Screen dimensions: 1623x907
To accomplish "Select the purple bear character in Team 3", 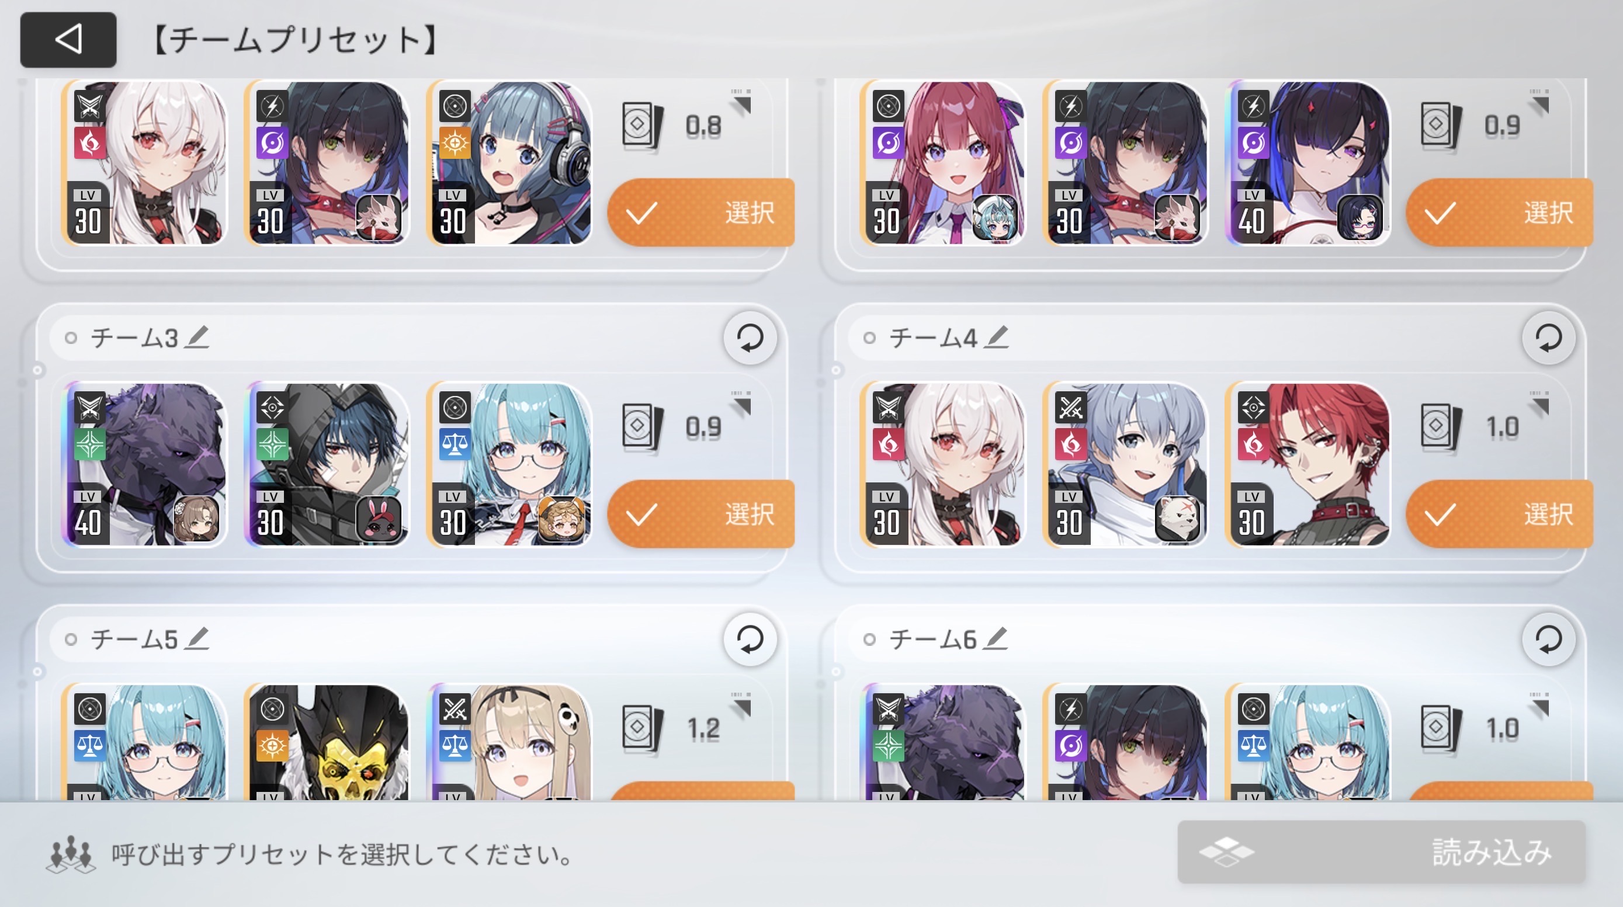I will (144, 465).
